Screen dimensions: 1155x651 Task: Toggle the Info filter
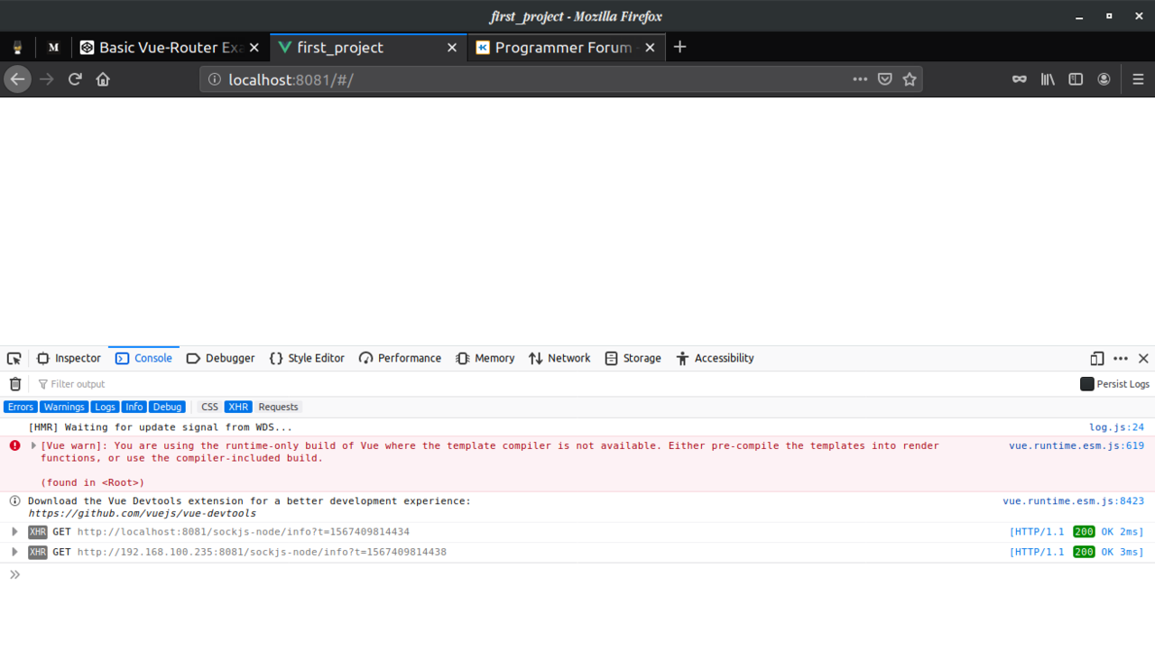134,407
